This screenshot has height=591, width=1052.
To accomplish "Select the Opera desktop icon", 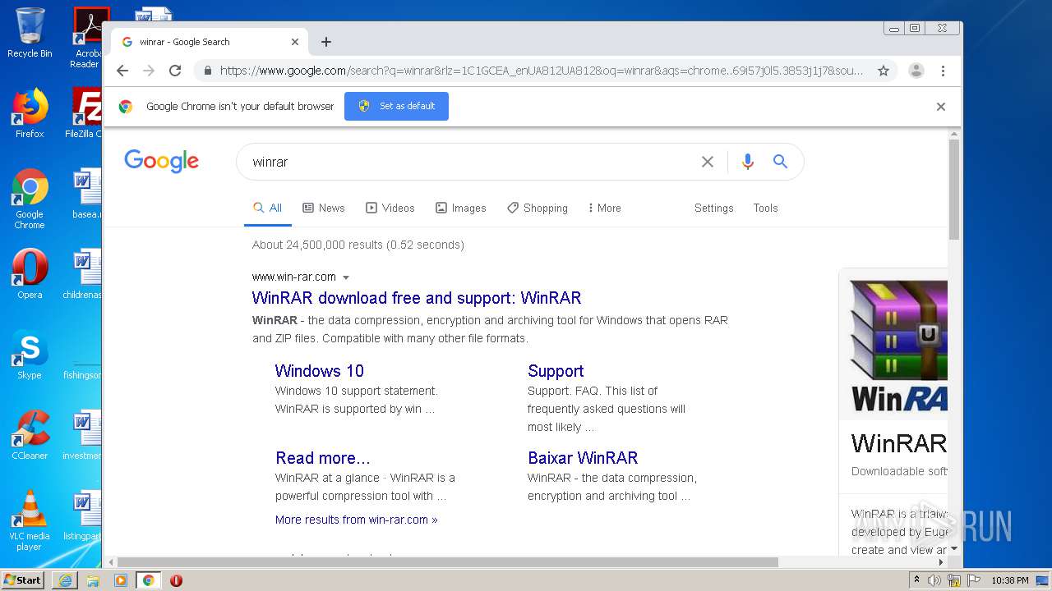I will [30, 274].
